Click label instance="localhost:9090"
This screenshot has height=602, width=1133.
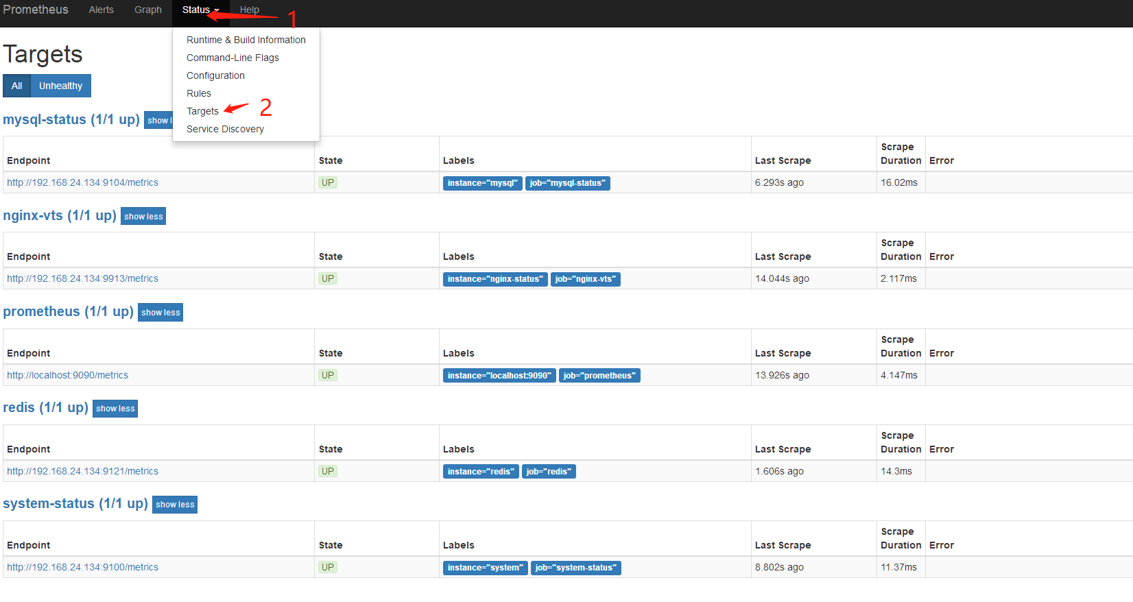pyautogui.click(x=499, y=376)
